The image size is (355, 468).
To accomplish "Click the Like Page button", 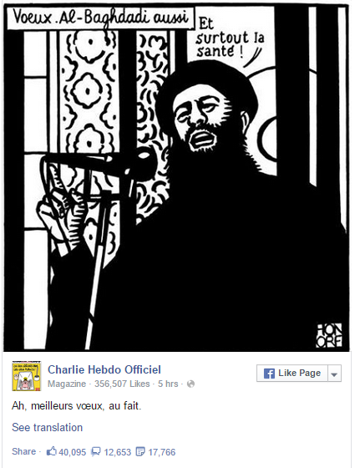I will click(292, 373).
